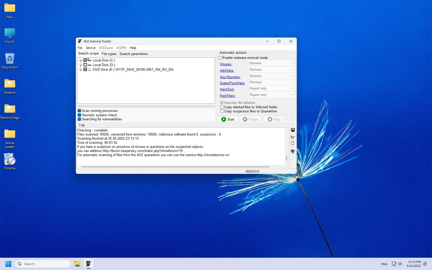Open the HackTool action dropdown
The height and width of the screenshot is (270, 432).
click(271, 88)
